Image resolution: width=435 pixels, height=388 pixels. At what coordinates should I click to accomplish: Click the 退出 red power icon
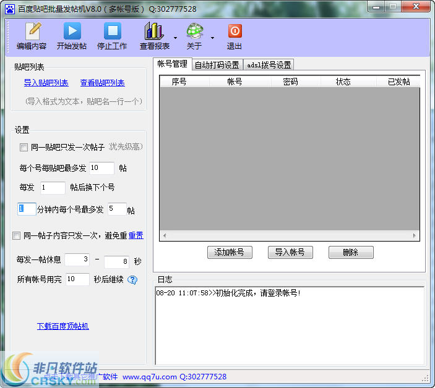tap(235, 36)
